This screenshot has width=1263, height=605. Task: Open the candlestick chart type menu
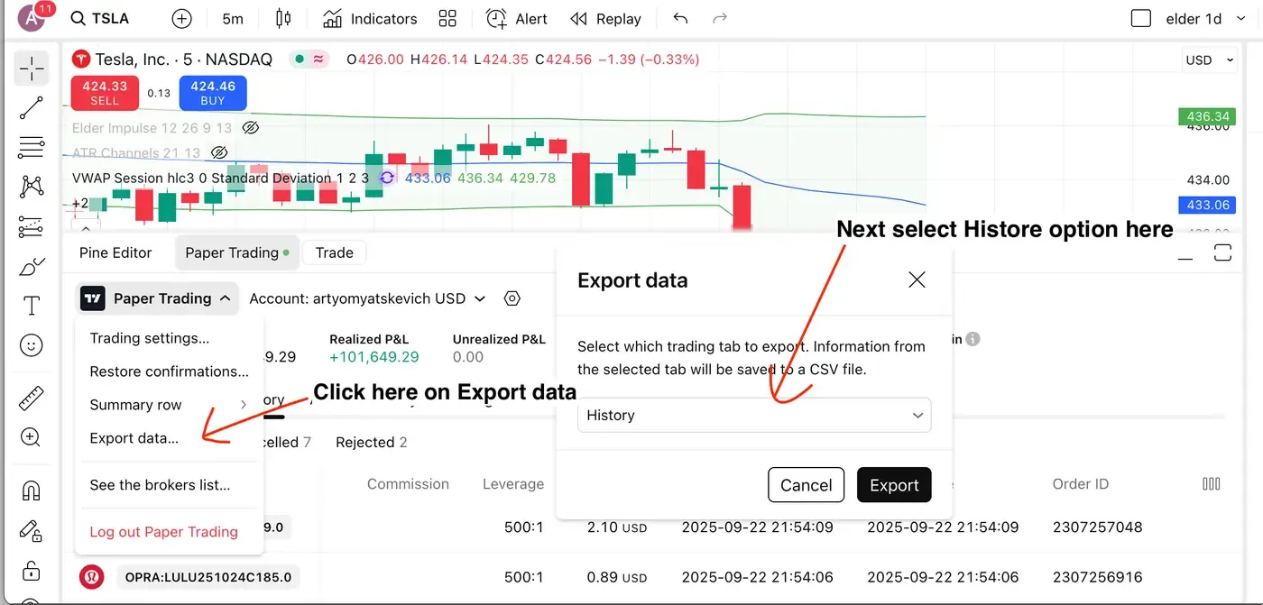(x=284, y=19)
